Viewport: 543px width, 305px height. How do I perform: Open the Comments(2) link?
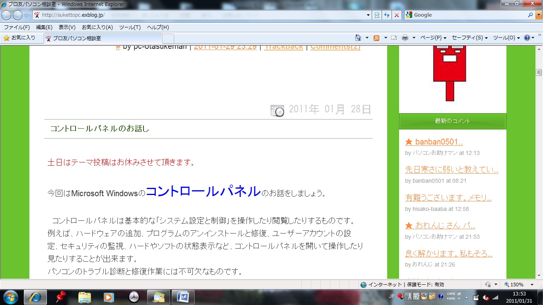[335, 46]
